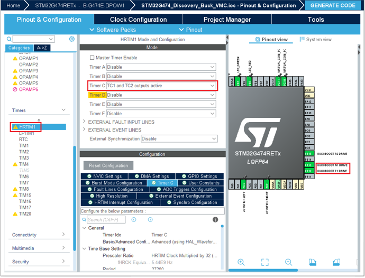Click the warning icon beside TIM4
Image resolution: width=365 pixels, height=278 pixels.
click(15, 164)
